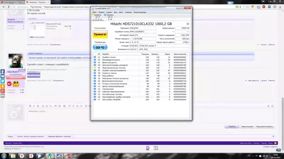Image resolution: width=284 pixels, height=159 pixels.
Task: Click the yellow status dot of attribute 05
Action: (x=95, y=68)
